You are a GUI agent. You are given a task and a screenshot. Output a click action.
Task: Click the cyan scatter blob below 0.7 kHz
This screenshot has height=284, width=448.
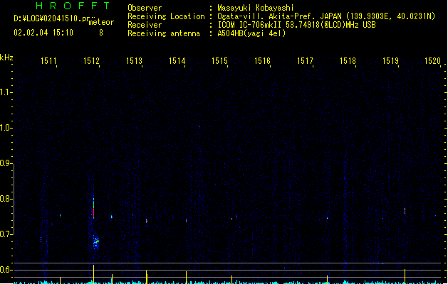coord(96,242)
